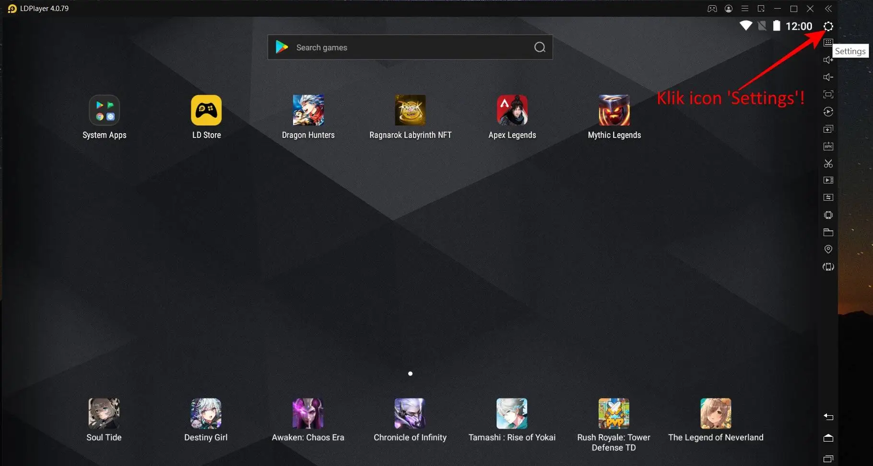Open the shared folder icon
This screenshot has height=466, width=873.
click(x=828, y=232)
